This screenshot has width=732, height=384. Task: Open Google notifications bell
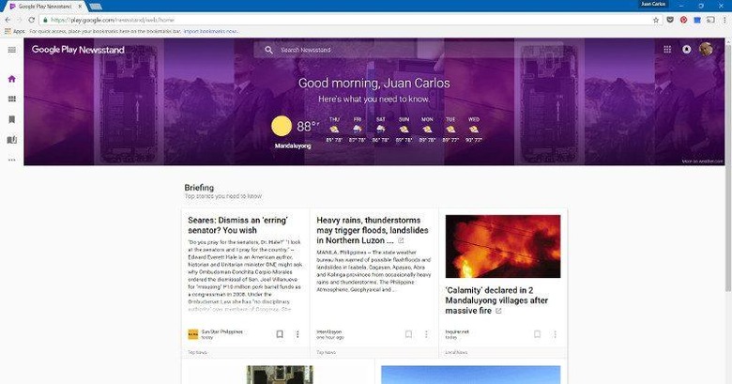coord(687,49)
